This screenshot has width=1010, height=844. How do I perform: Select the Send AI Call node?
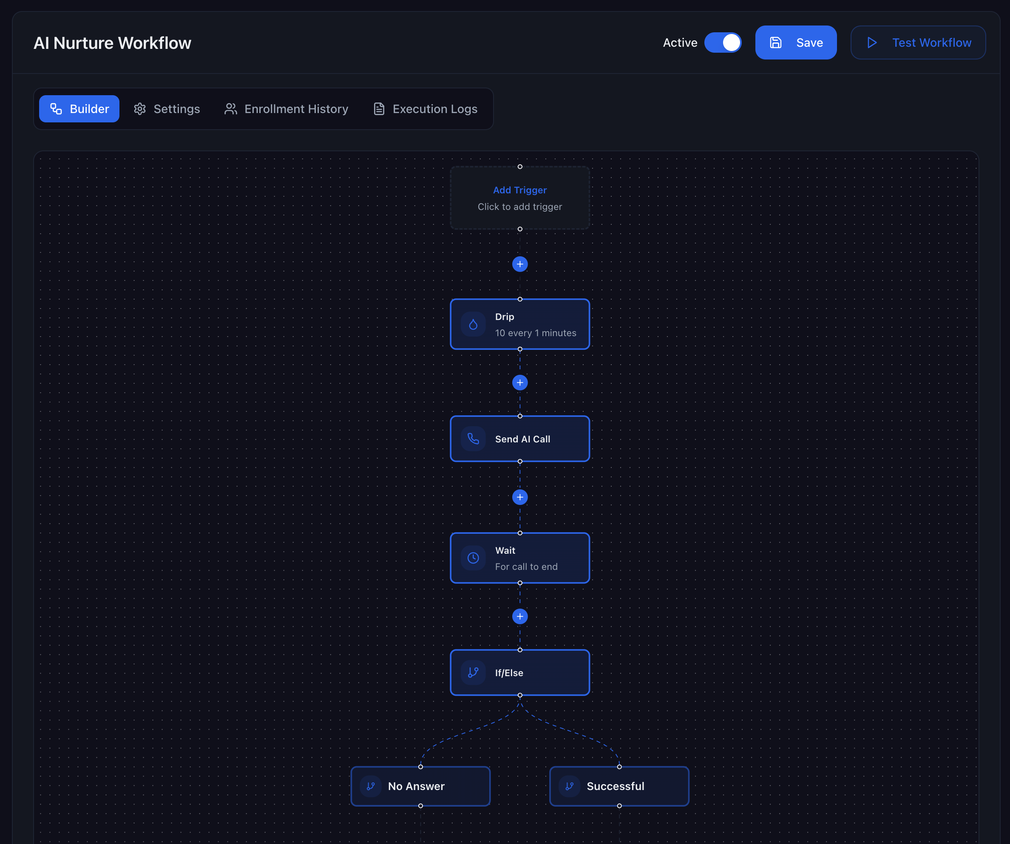[x=520, y=439]
